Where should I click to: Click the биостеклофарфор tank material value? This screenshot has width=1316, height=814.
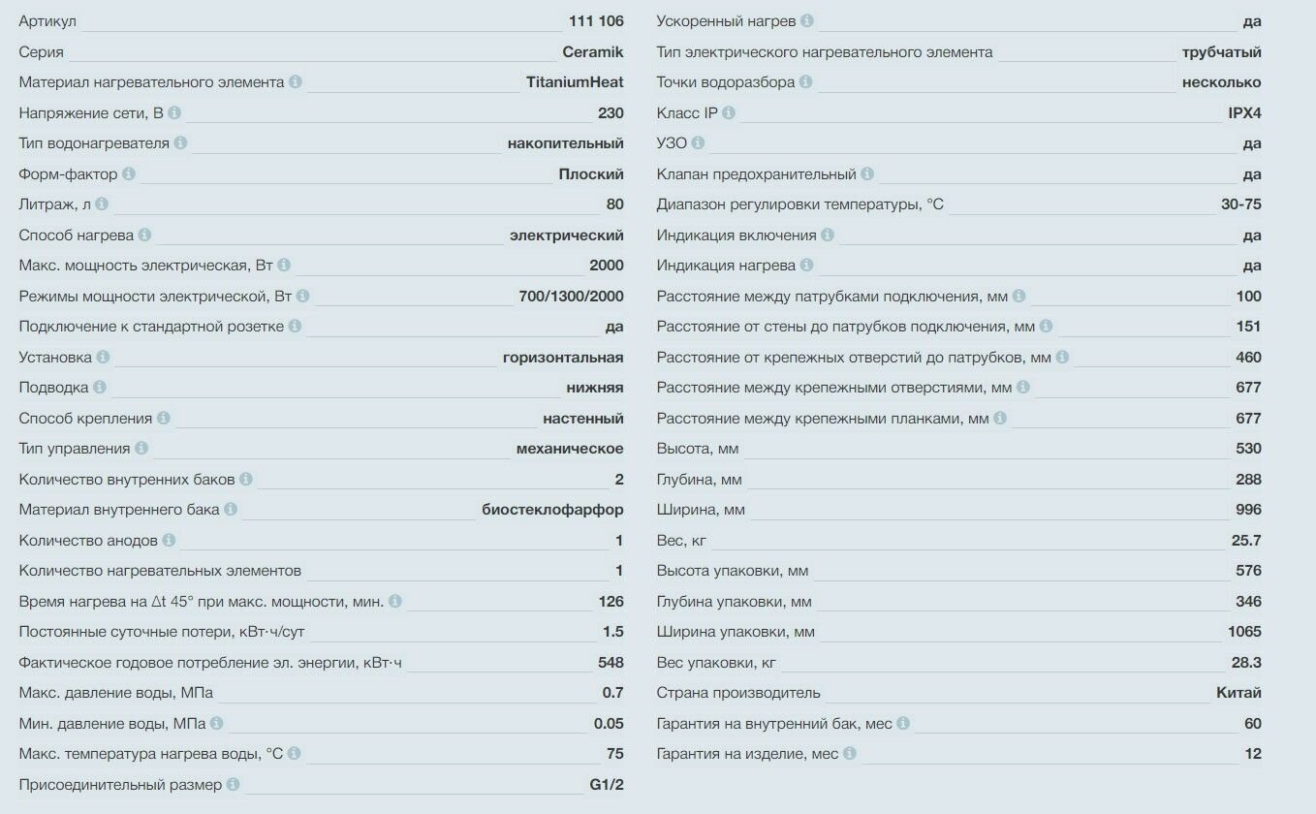552,510
